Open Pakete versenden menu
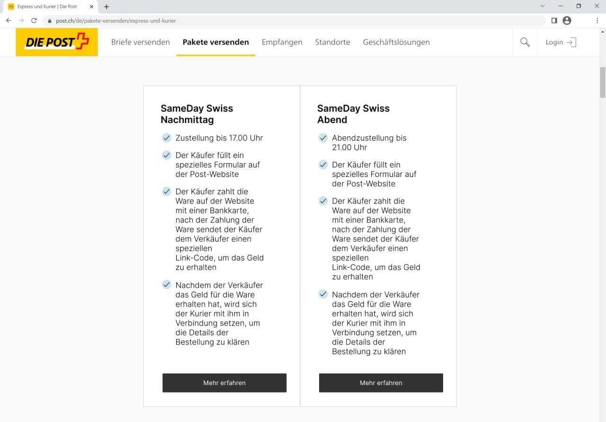Viewport: 606px width, 422px height. (216, 42)
